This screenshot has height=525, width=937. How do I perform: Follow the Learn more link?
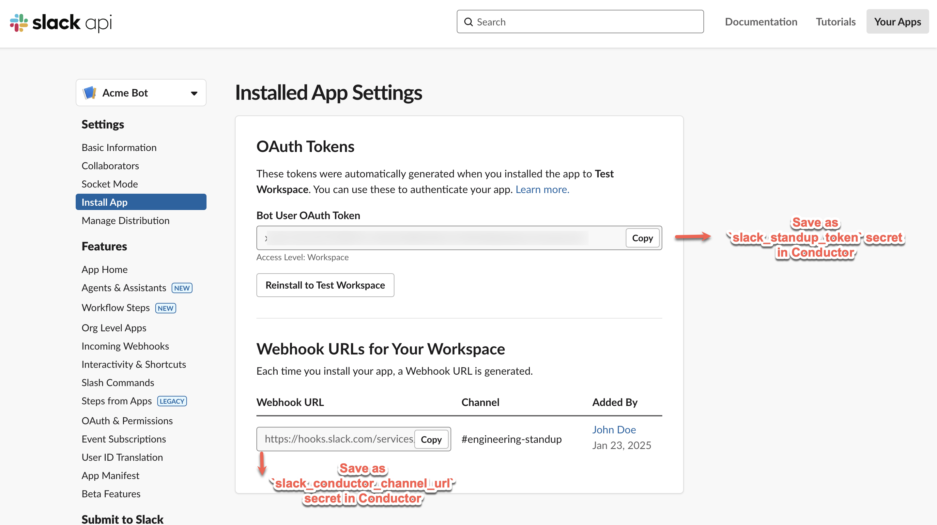click(x=542, y=189)
